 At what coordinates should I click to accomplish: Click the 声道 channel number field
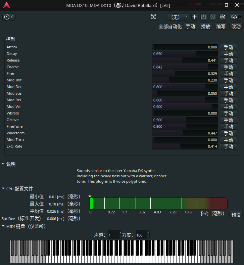[x=114, y=235]
